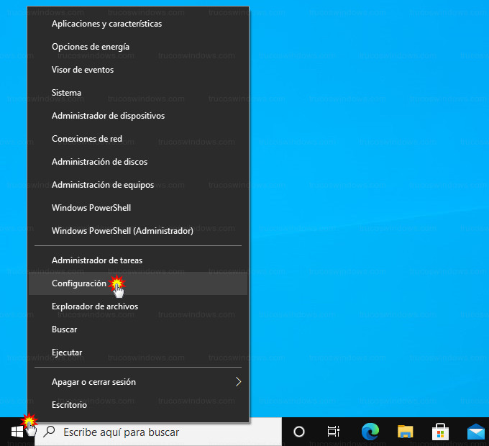Open File Explorer taskbar icon

click(405, 432)
